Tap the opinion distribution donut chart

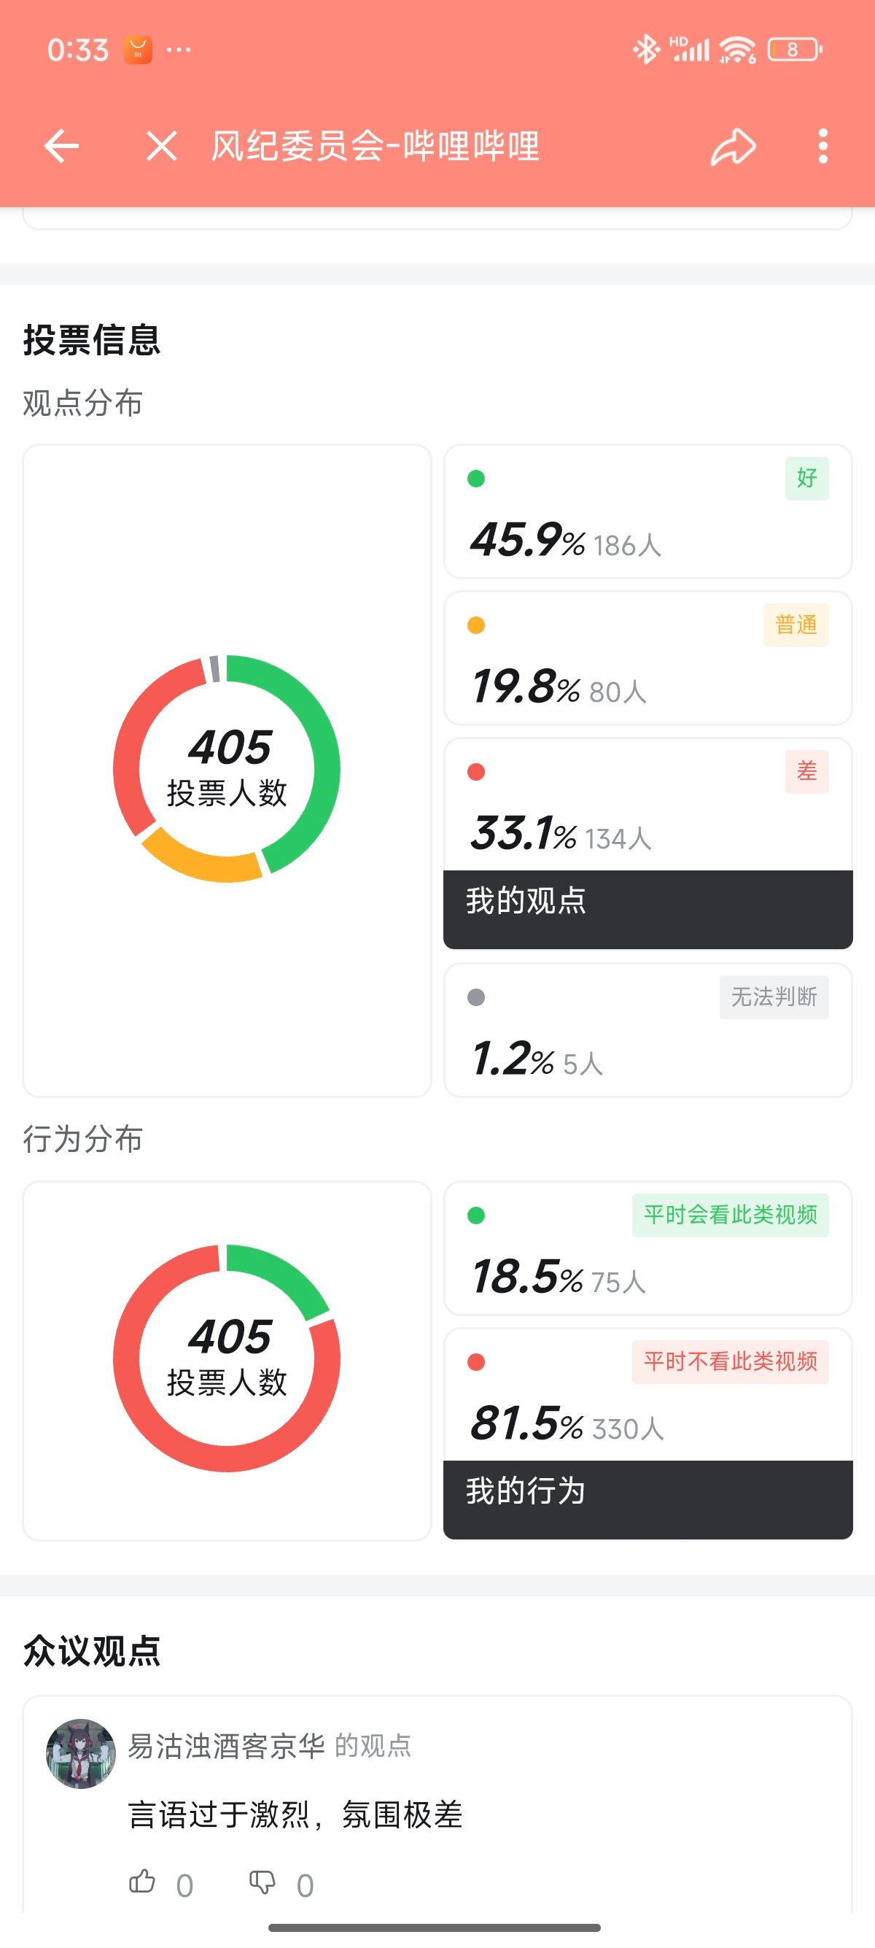[227, 768]
